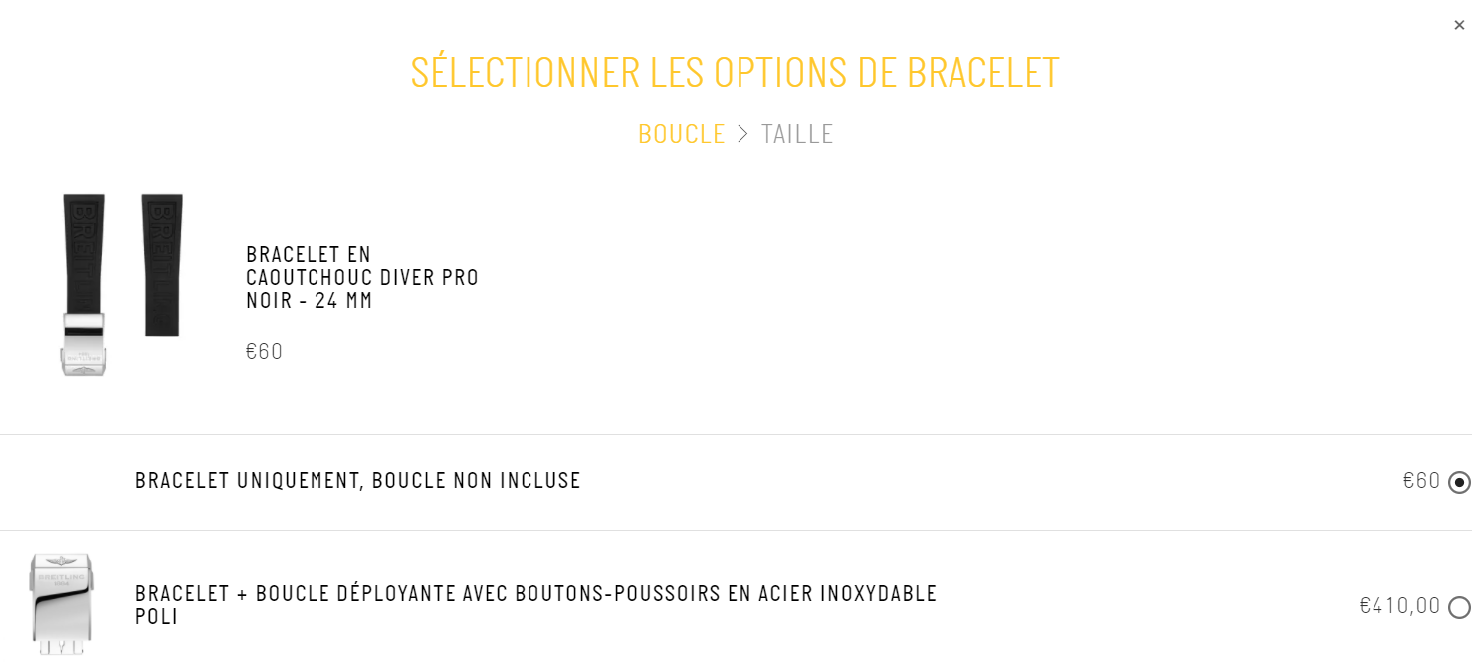Click the Bracelet uniquement, boucle non incluse label

(358, 480)
